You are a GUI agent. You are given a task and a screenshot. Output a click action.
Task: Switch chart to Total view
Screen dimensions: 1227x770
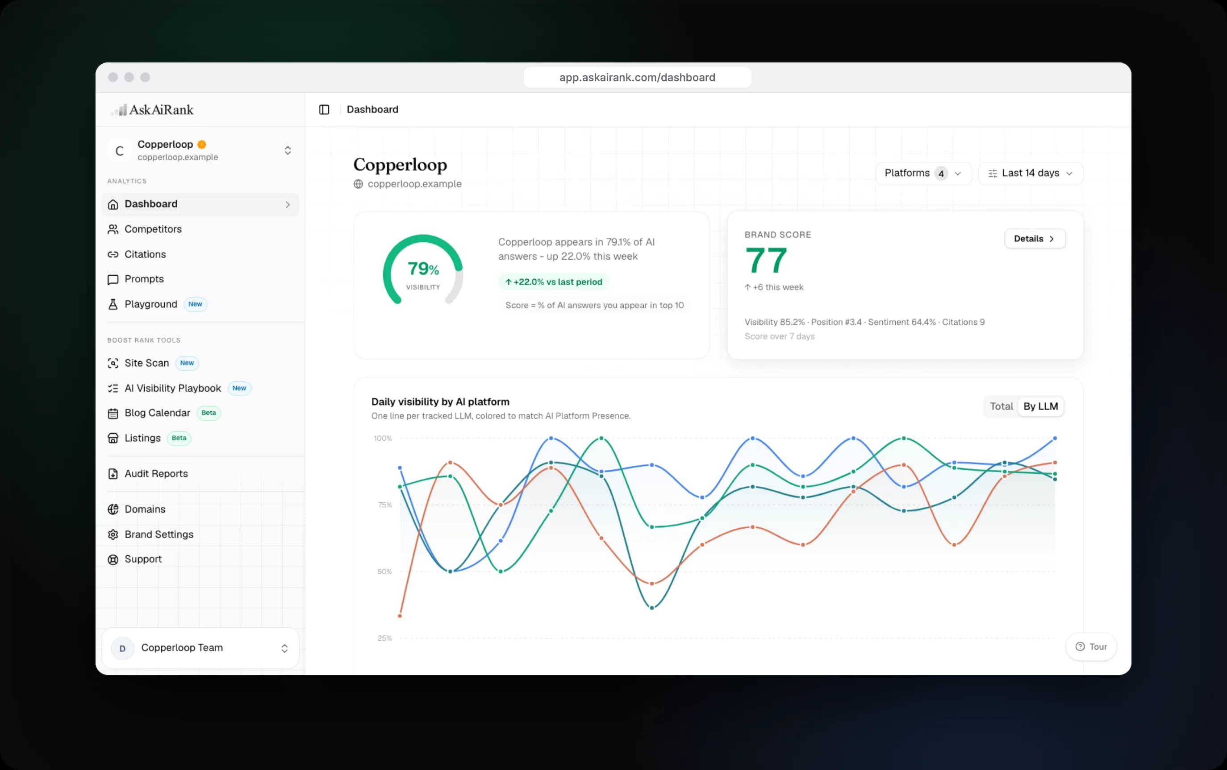pyautogui.click(x=1001, y=406)
